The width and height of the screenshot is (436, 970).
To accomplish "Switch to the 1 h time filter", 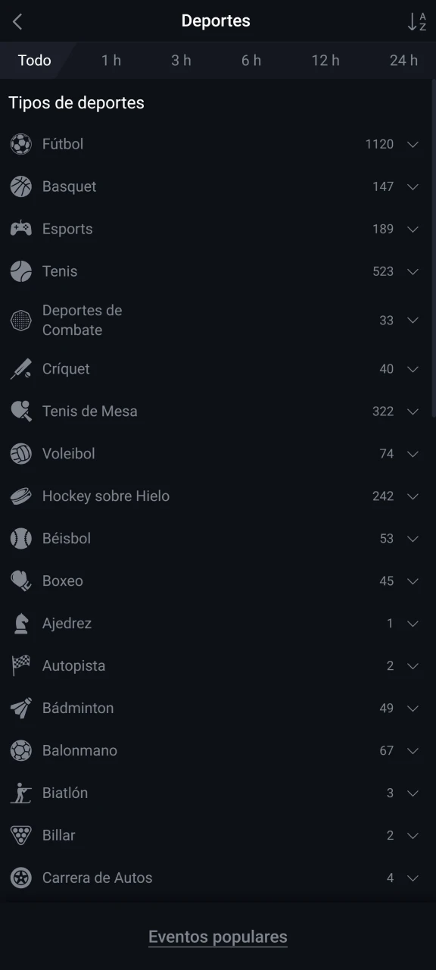I will pyautogui.click(x=111, y=60).
